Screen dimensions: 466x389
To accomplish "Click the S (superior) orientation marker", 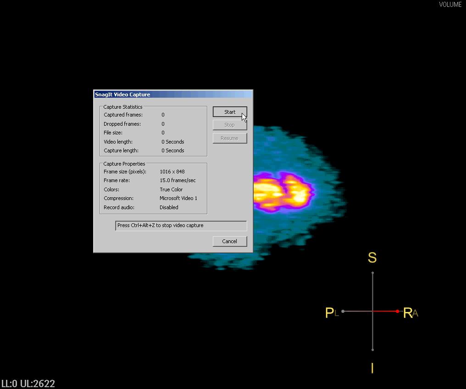I will point(372,257).
